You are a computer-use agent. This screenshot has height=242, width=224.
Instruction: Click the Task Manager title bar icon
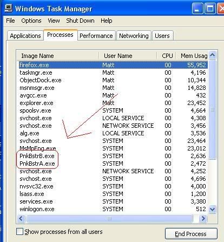coord(8,8)
